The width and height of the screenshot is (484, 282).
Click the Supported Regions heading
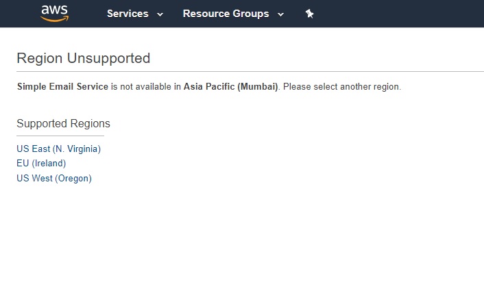pos(63,124)
